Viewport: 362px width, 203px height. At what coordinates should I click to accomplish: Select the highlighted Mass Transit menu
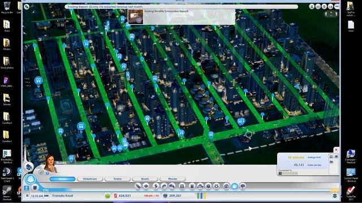coord(234,186)
